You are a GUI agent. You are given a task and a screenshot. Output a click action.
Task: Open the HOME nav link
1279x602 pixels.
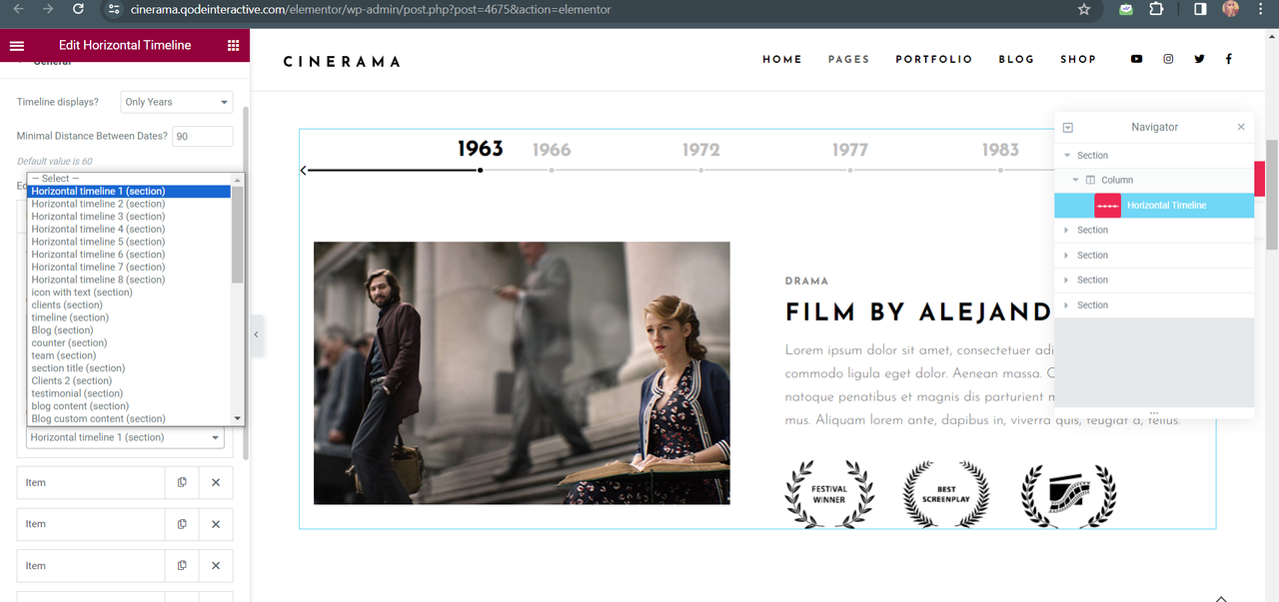point(782,59)
